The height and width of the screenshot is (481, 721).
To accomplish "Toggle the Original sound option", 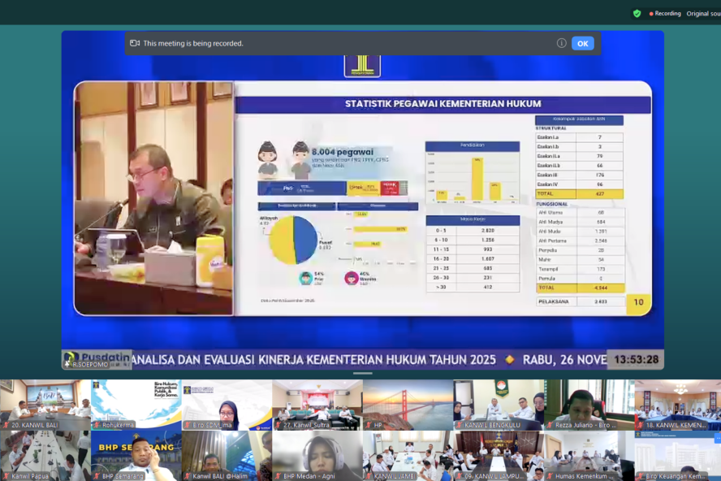I will coord(702,13).
